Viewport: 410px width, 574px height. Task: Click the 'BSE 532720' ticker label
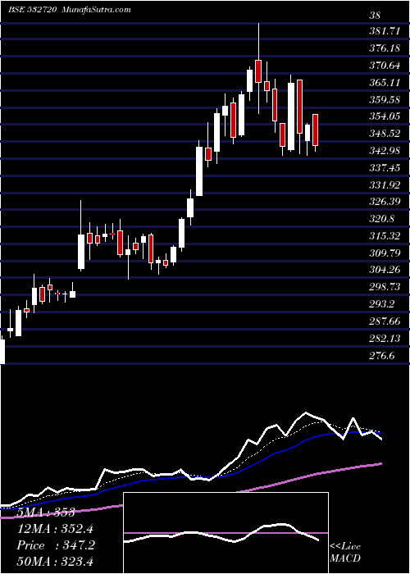pos(32,10)
